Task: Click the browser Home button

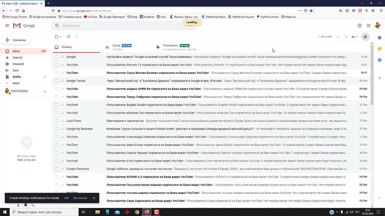Action: (23, 11)
